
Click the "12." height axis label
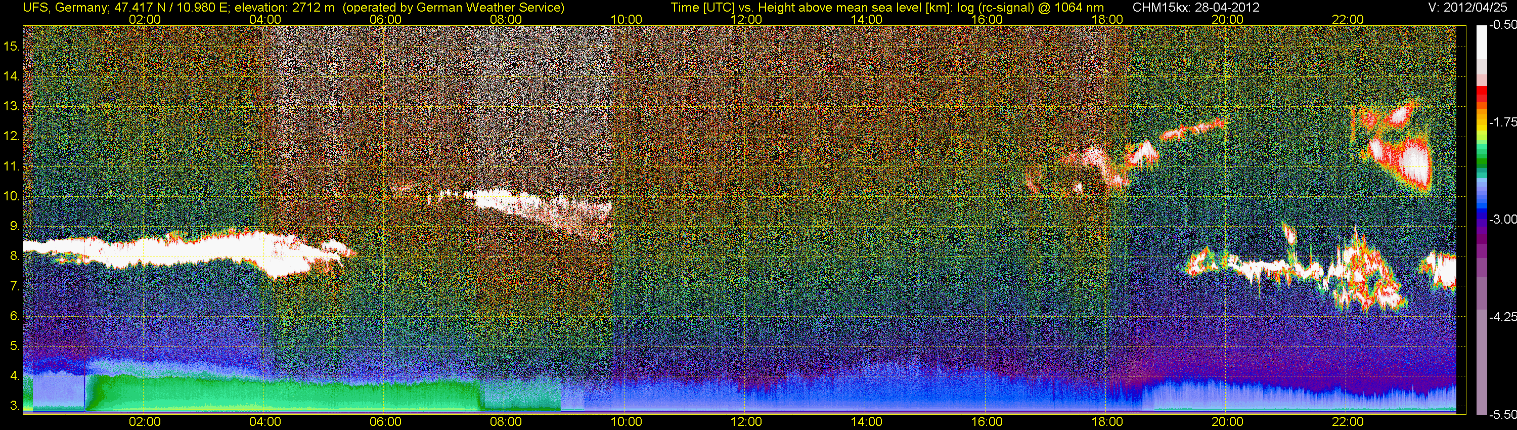[x=12, y=137]
